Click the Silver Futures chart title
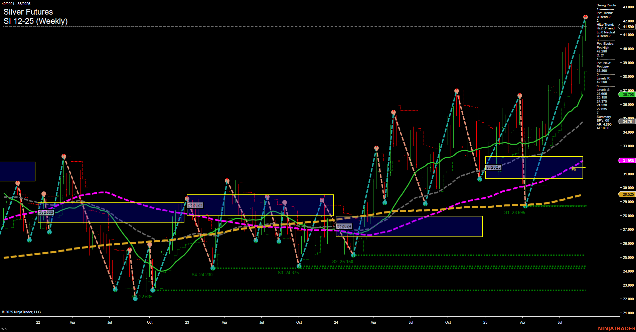 (28, 12)
